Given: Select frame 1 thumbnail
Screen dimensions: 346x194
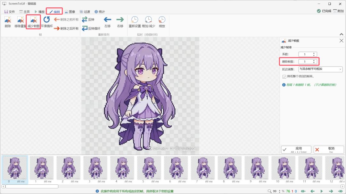Looking at the screenshot, I should pyautogui.click(x=41, y=170).
